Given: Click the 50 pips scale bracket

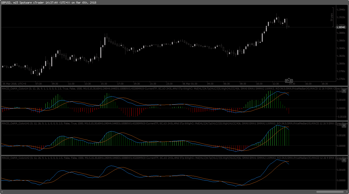Looking at the screenshot, I should click(332, 17).
